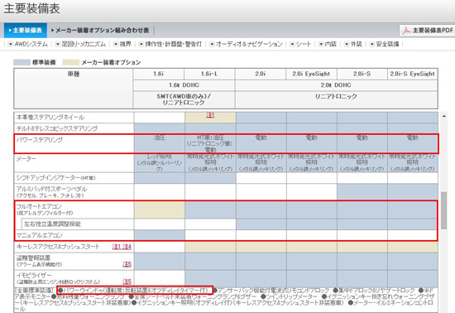Click the チルト&テレスコピックステアリング row label
The image size is (455, 313).
coord(57,128)
